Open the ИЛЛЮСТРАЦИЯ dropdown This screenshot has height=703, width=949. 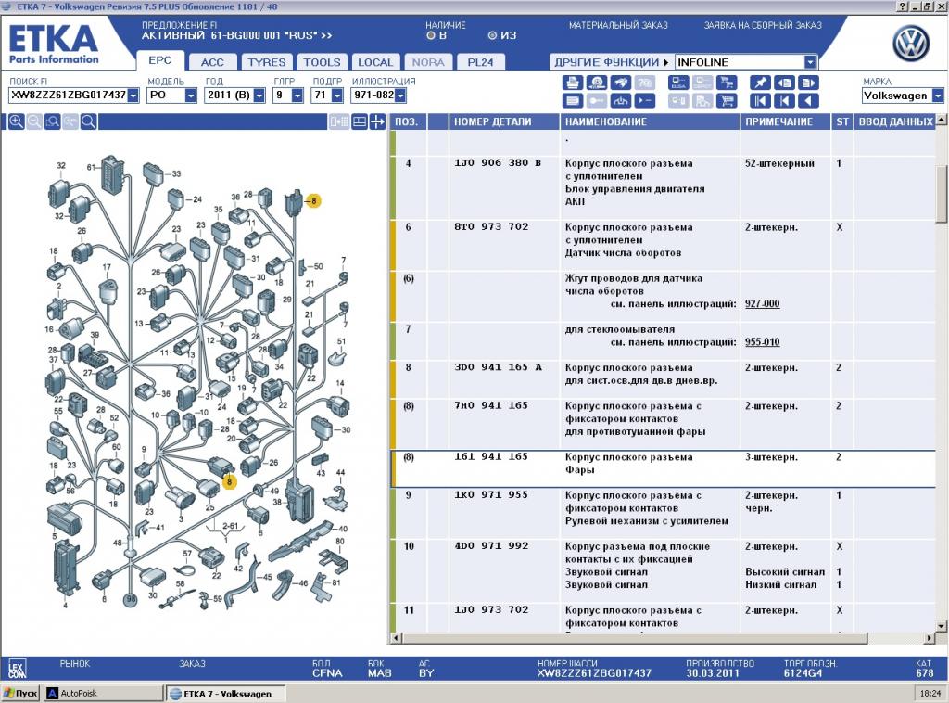coord(400,96)
